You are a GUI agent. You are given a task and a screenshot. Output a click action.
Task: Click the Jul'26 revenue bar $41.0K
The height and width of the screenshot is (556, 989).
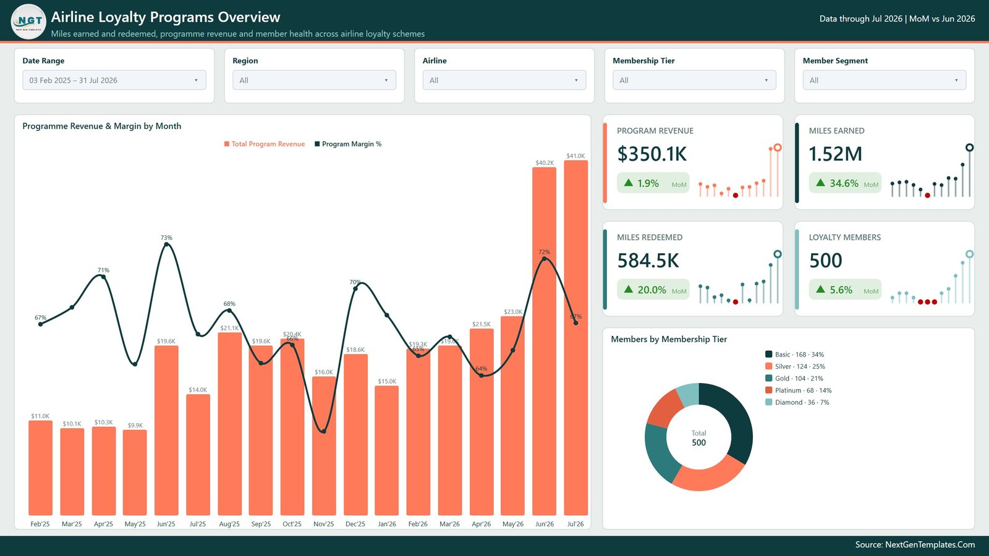(575, 338)
